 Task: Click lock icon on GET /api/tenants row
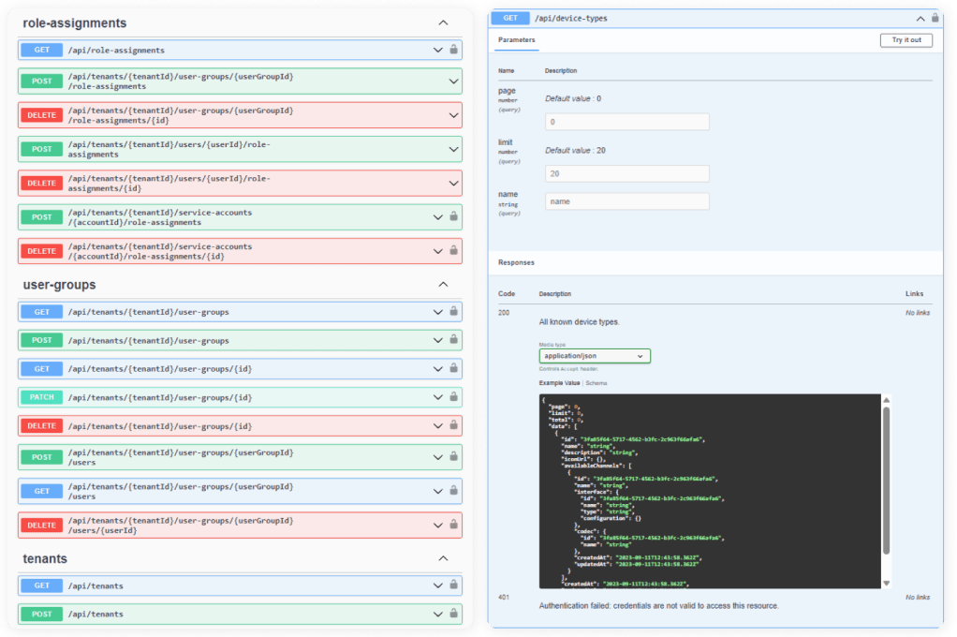[453, 585]
